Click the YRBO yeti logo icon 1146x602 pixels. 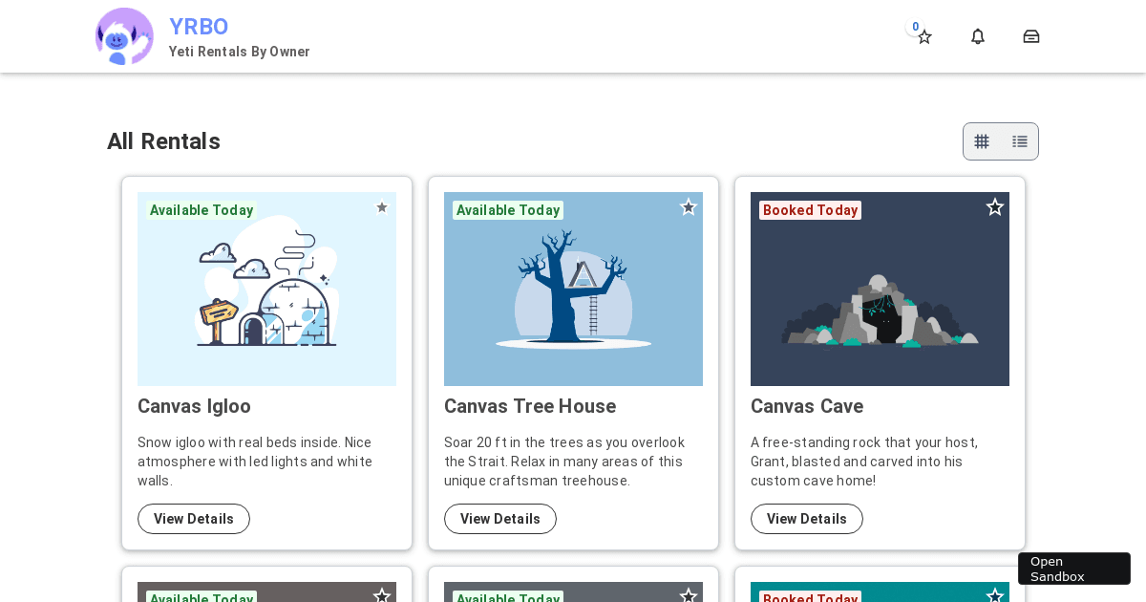pos(124,36)
